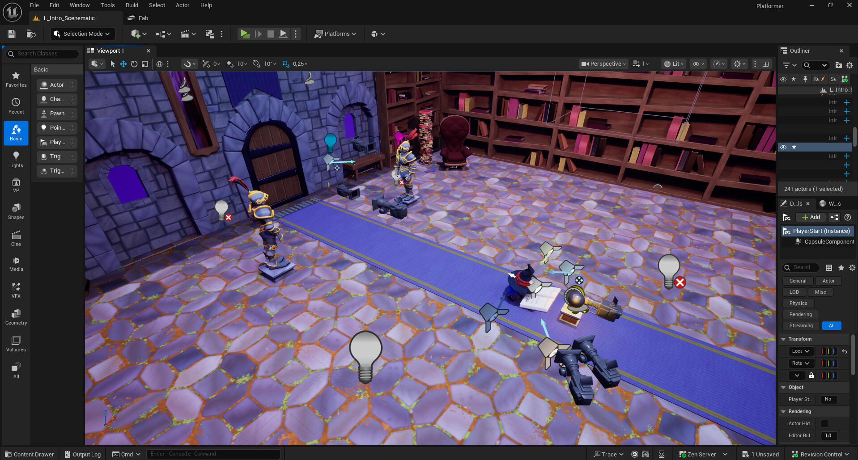Open the Content Drawer
Viewport: 858px width, 460px height.
pos(29,454)
